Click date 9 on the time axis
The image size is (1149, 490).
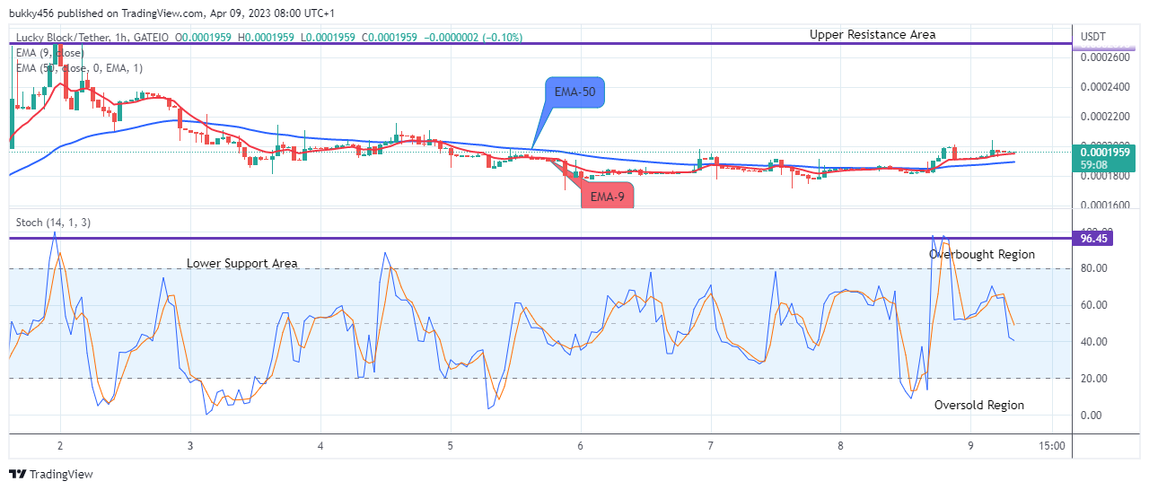(x=970, y=445)
